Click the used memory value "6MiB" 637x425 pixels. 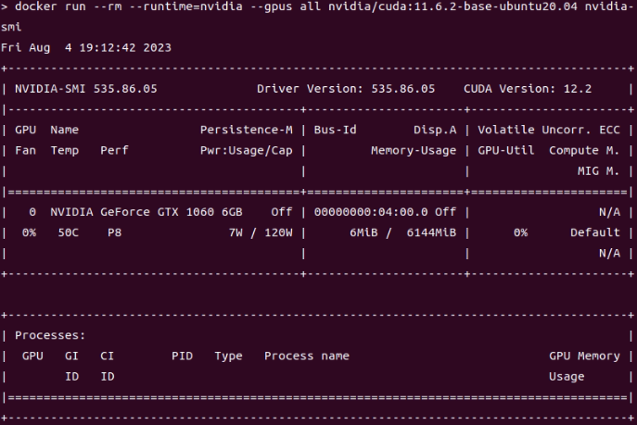(363, 232)
